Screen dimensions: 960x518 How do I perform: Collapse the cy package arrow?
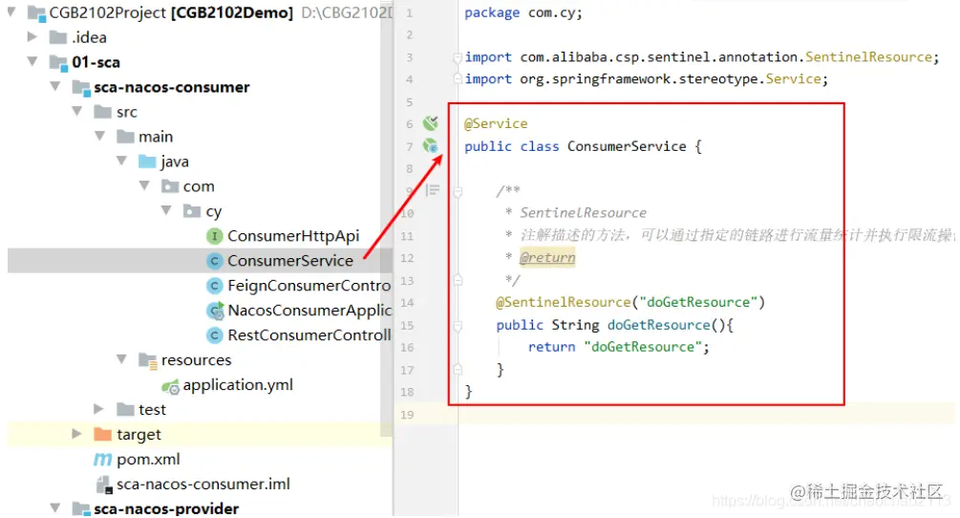[166, 210]
